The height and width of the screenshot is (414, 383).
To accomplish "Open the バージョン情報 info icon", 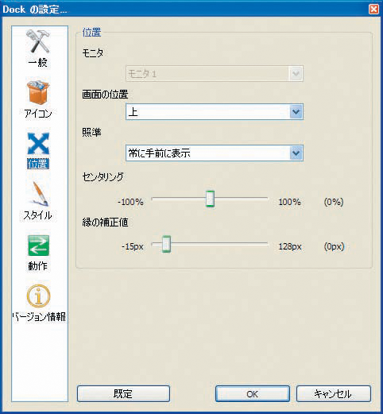I will (39, 296).
